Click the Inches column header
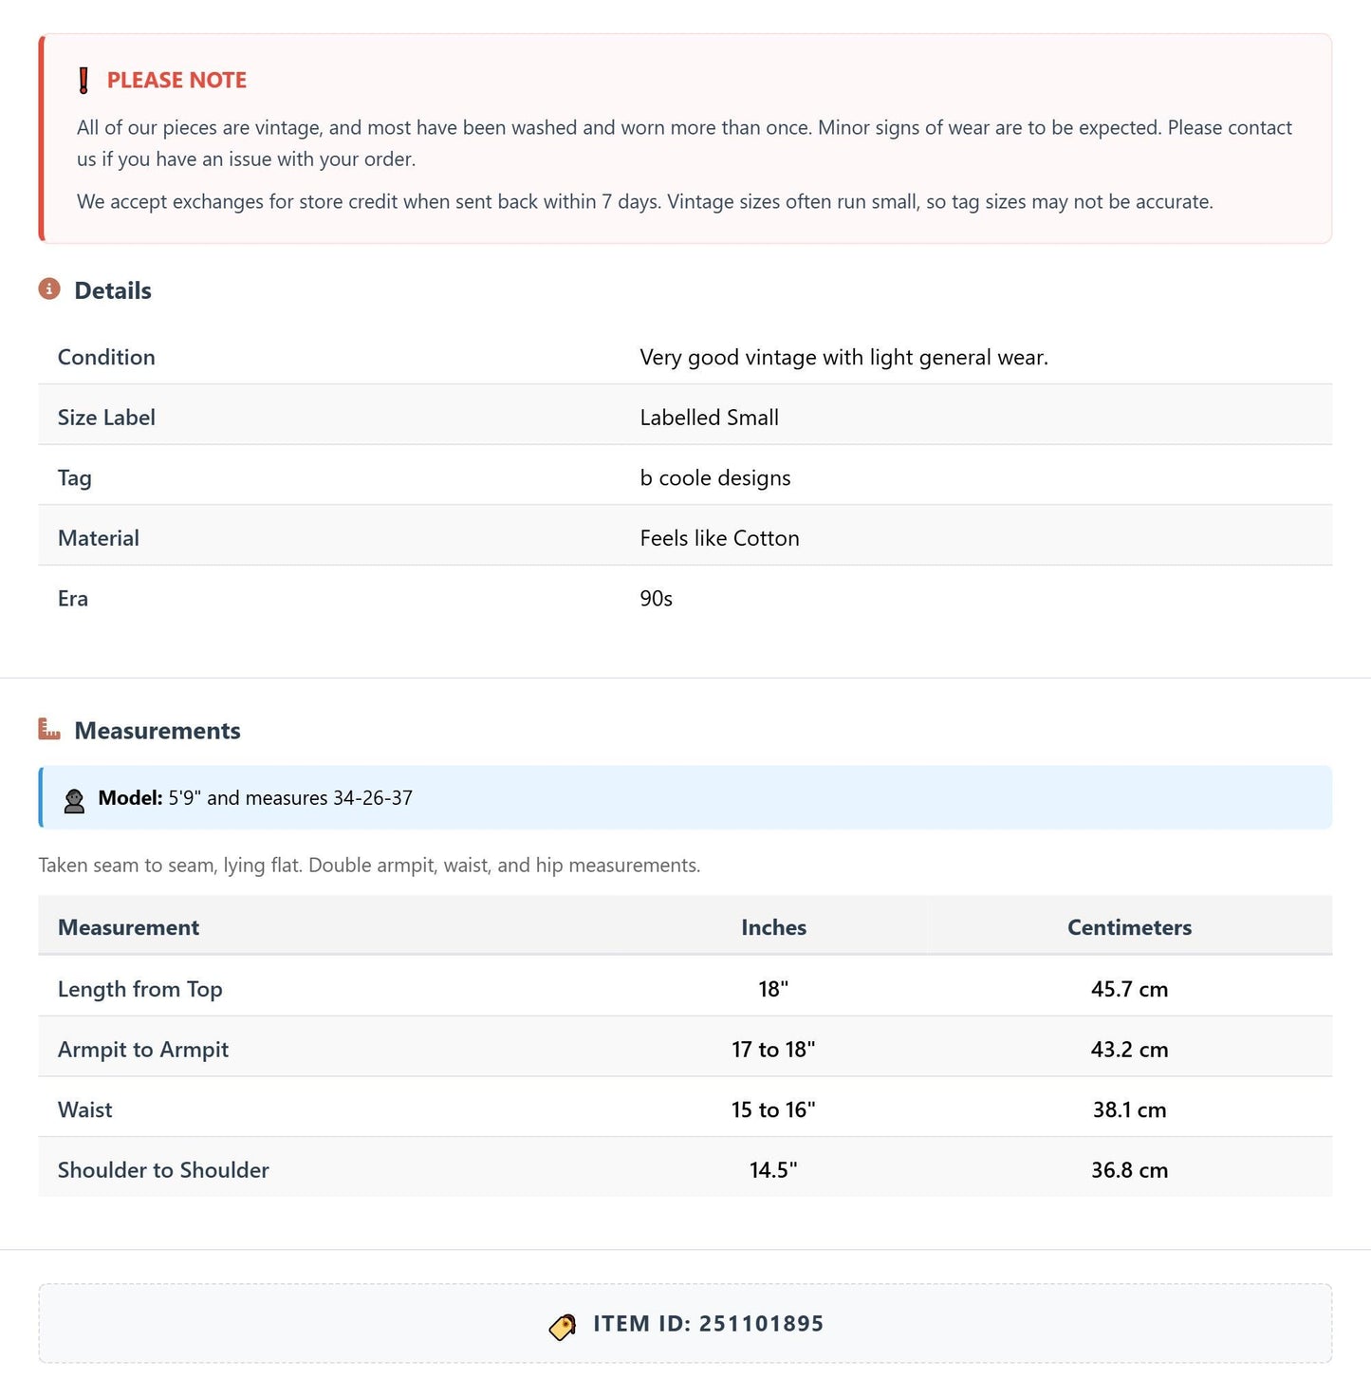 point(773,927)
